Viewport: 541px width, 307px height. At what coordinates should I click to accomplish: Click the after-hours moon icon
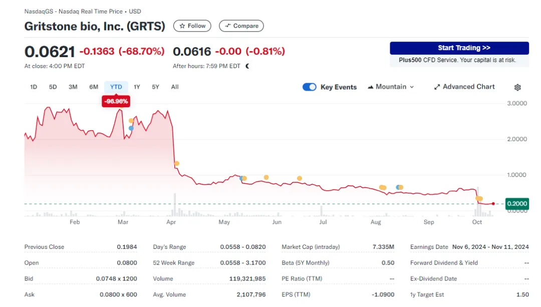247,66
